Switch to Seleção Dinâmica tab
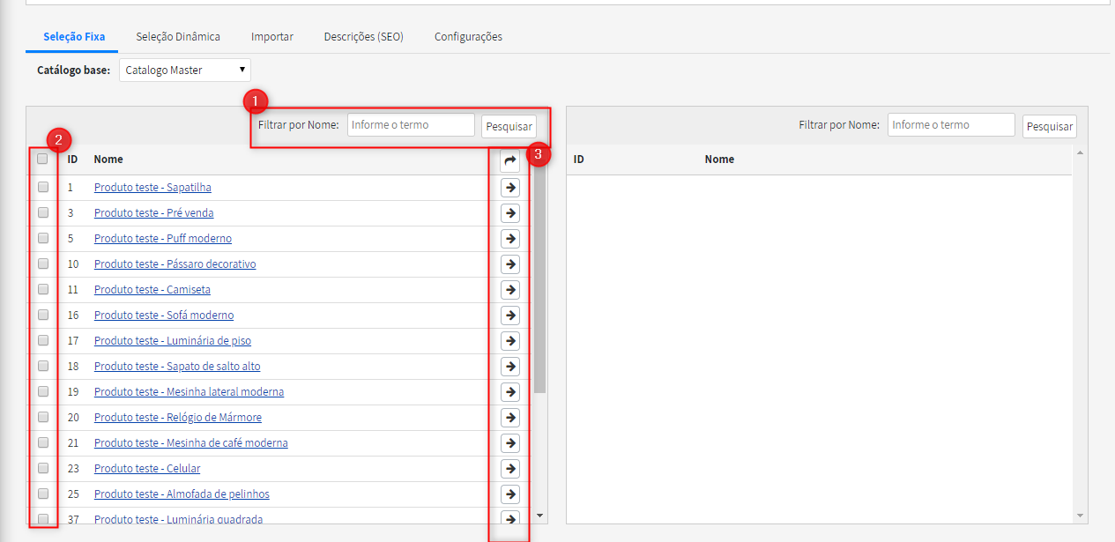The width and height of the screenshot is (1115, 542). click(x=178, y=37)
